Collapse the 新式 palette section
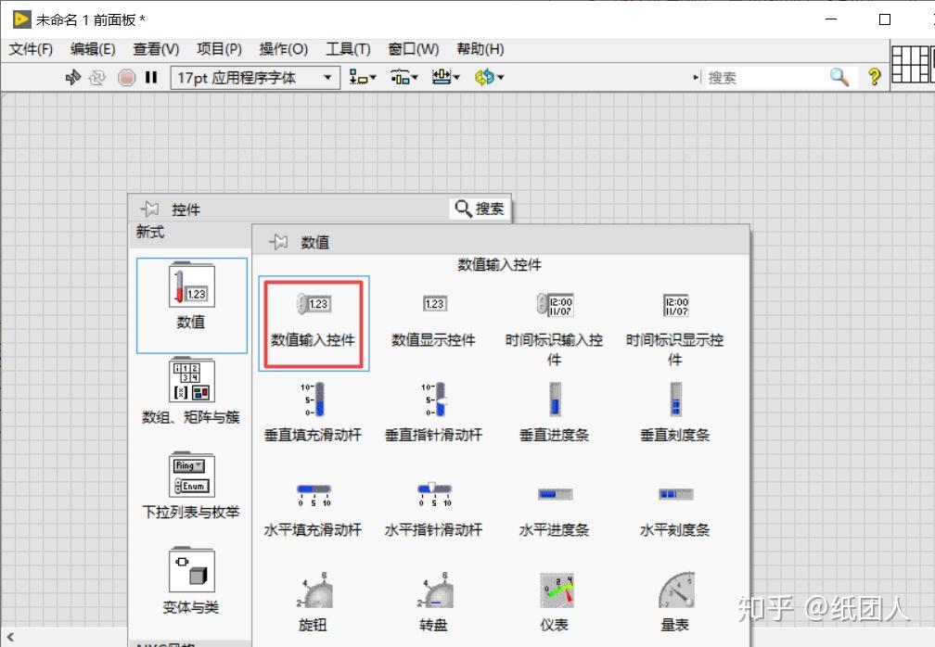This screenshot has width=935, height=647. (149, 232)
